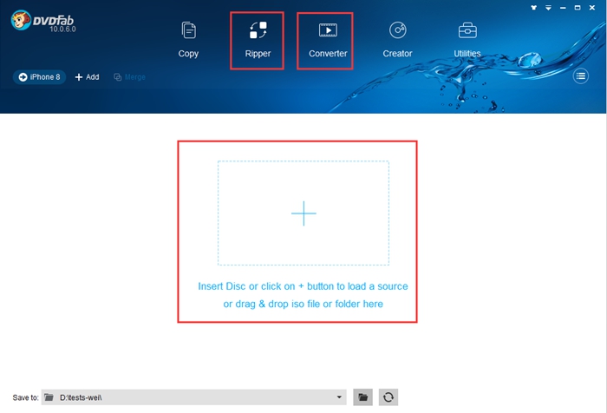
Task: Browse for output folder icon
Action: (x=362, y=397)
